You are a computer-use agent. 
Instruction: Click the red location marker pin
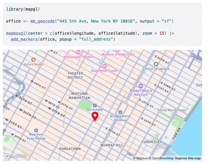point(95,116)
